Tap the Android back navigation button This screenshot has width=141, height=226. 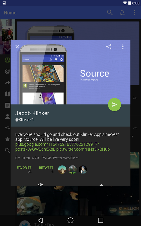pos(40,220)
